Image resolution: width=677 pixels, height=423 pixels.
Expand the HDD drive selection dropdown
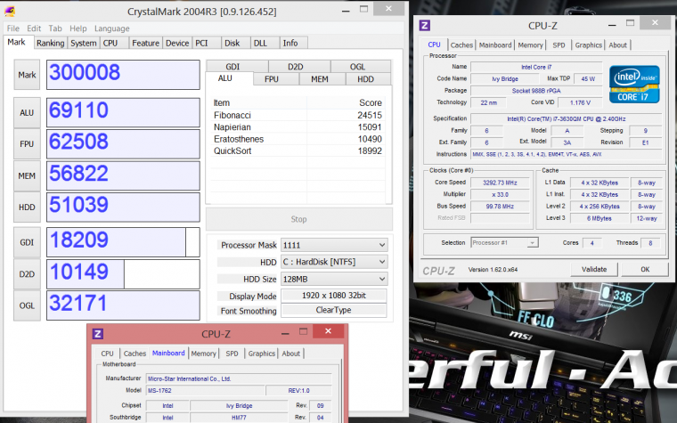(x=334, y=262)
